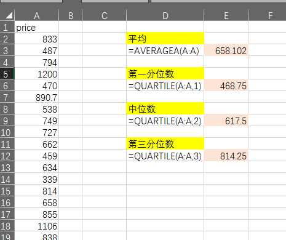Select cell containing 339
This screenshot has width=286, height=240.
[37, 178]
